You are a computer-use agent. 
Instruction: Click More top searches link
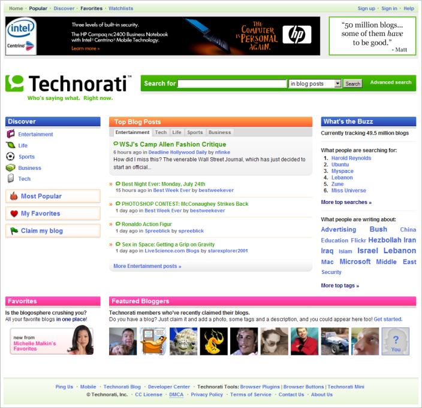click(x=346, y=202)
